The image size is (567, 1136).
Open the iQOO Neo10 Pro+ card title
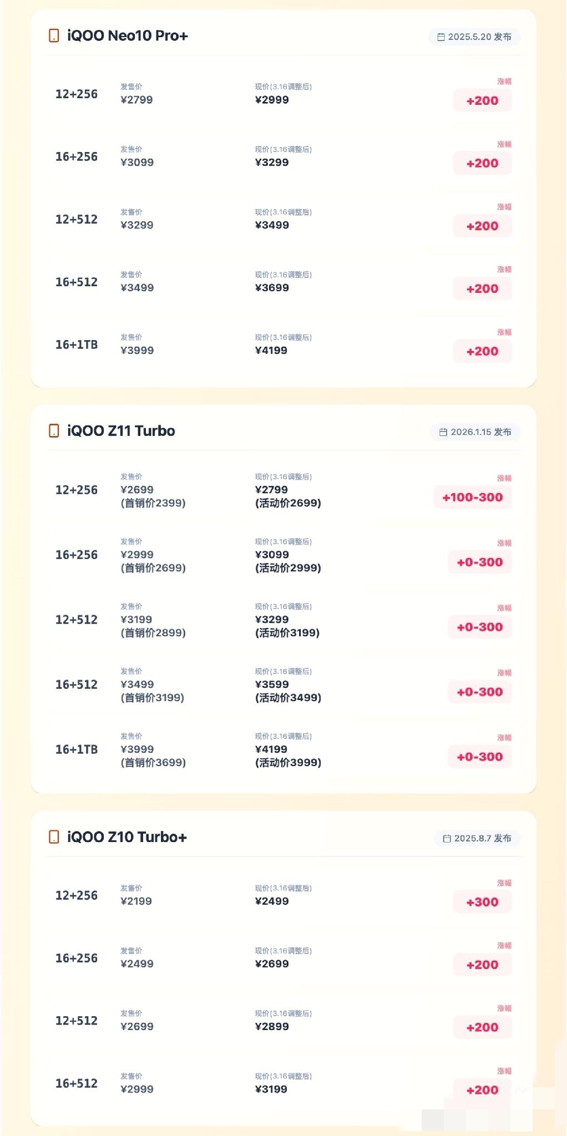(x=128, y=36)
